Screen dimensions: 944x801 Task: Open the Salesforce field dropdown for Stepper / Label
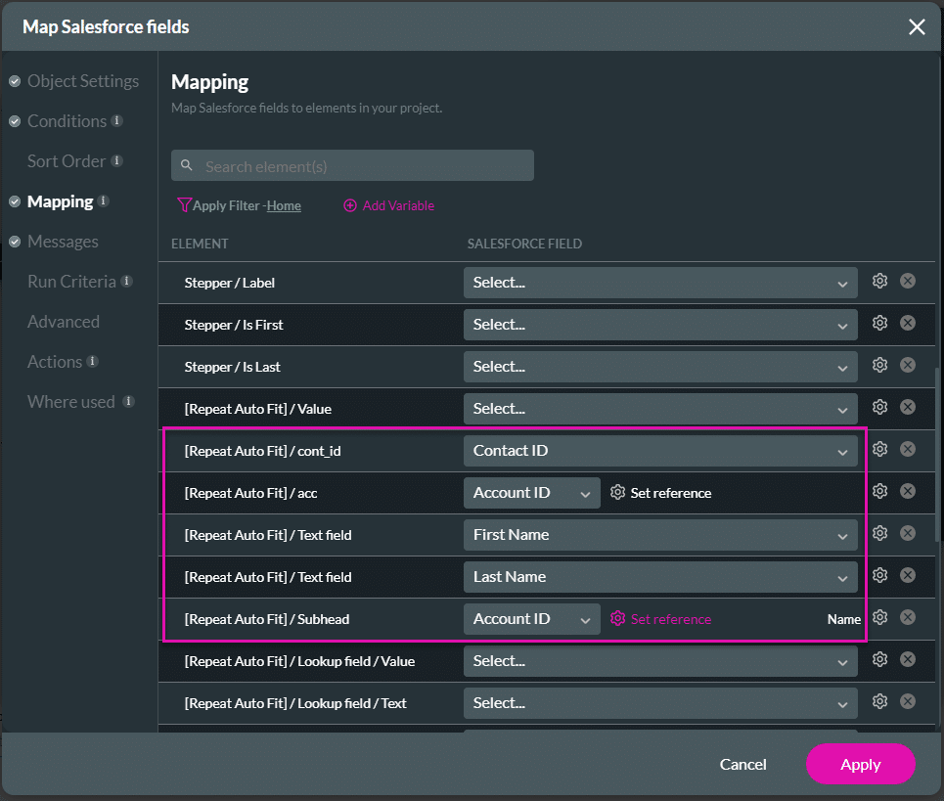660,281
